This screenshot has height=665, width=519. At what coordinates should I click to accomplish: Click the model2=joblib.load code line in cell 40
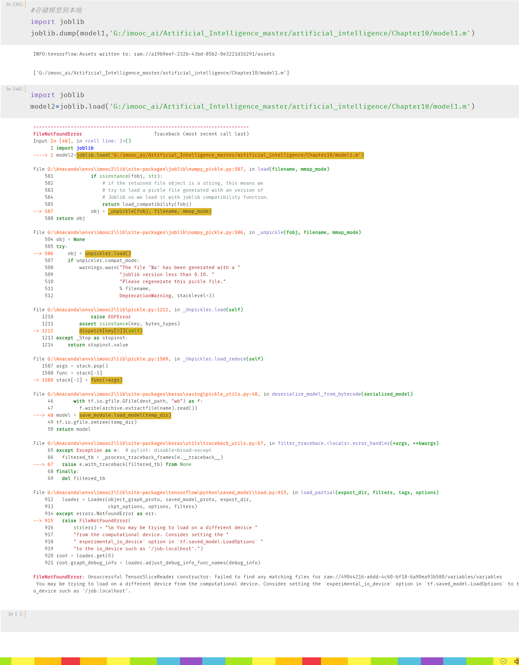pos(252,106)
